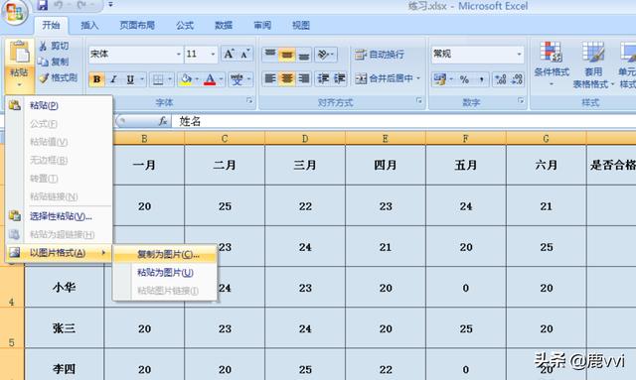The height and width of the screenshot is (380, 636).
Task: Click the Office button logo
Action: [x=15, y=12]
